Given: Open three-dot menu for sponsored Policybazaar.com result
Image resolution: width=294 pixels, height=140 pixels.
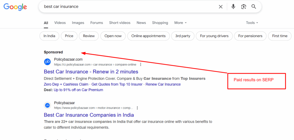Looking at the screenshot, I should tap(141, 65).
